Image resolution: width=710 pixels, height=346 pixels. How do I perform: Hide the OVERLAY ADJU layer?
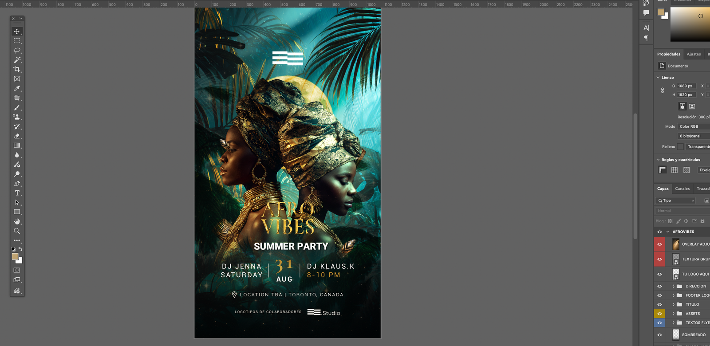pyautogui.click(x=659, y=244)
